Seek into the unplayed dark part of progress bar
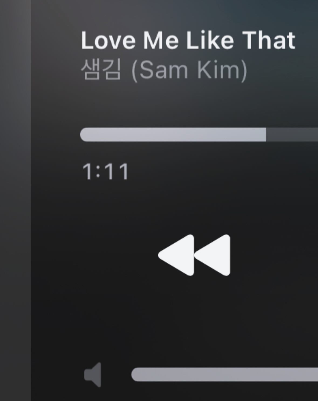 (x=292, y=134)
